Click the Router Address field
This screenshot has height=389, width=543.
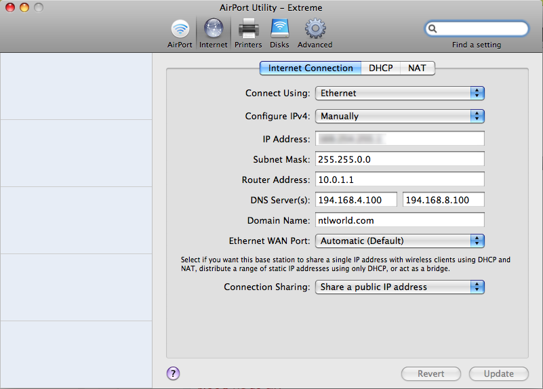click(x=400, y=180)
